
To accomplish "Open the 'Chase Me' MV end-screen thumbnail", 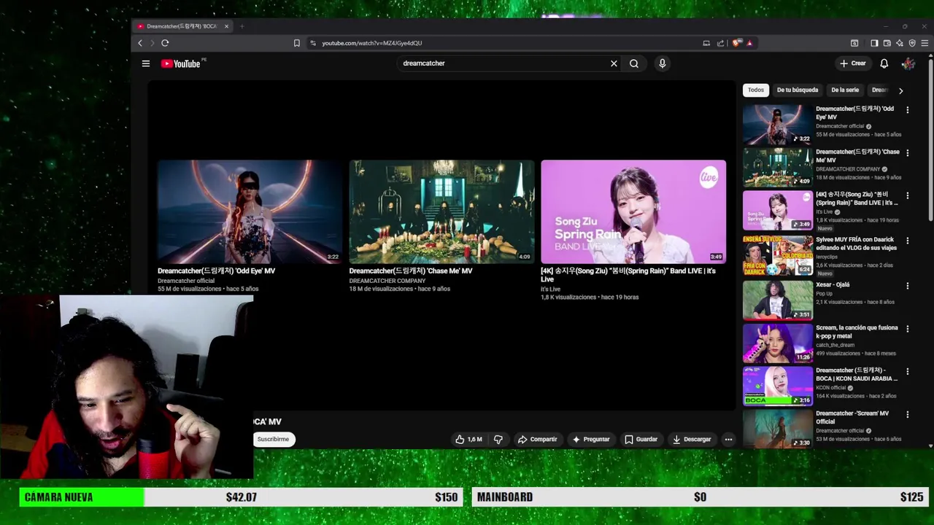I will (441, 211).
